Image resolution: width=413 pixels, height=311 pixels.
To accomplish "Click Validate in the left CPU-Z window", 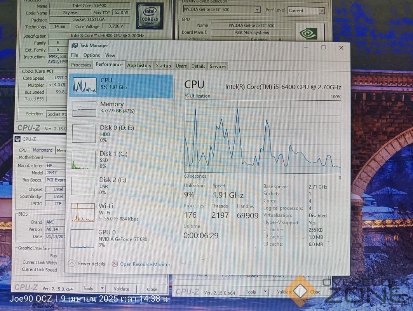I will (x=122, y=289).
